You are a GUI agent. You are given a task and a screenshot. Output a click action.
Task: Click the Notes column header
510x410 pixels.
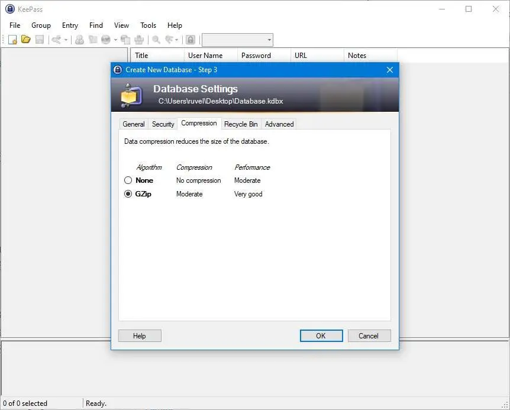(x=370, y=56)
